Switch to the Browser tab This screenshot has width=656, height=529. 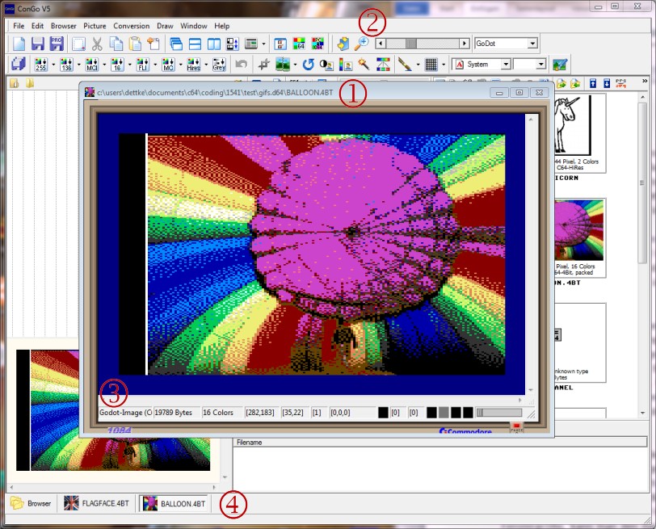point(32,503)
